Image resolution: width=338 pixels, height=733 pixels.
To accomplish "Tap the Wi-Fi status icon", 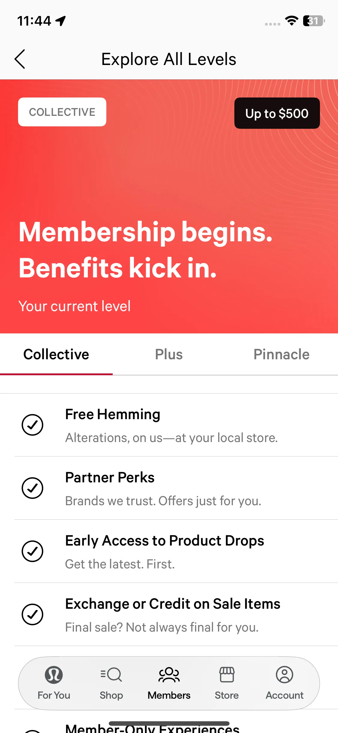I will (291, 21).
